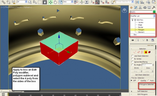Enable Use Stack Selection checkbox

132,56
